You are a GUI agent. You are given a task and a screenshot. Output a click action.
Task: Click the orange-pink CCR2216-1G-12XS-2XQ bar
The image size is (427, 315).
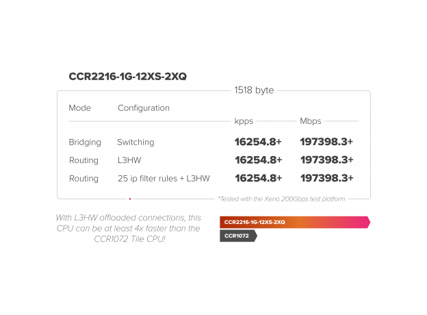[x=294, y=222]
